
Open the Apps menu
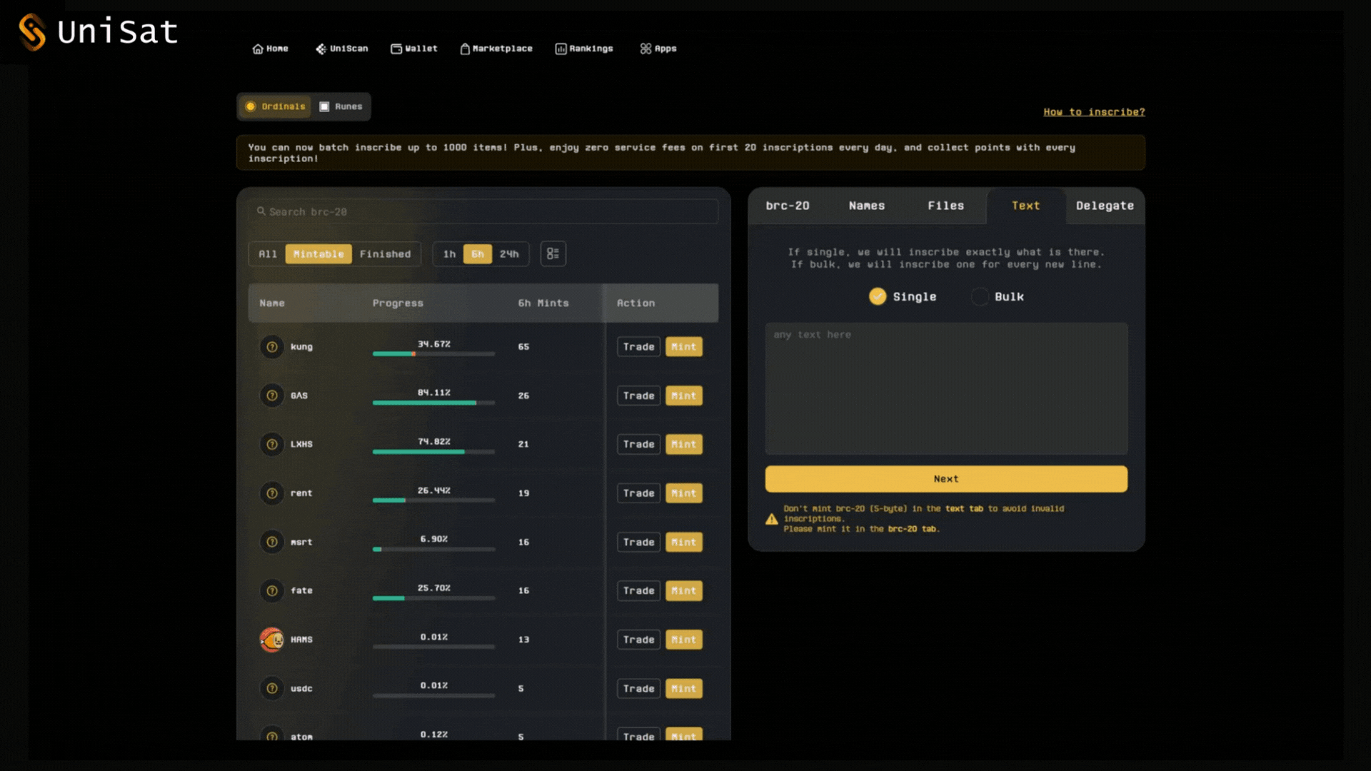click(658, 49)
